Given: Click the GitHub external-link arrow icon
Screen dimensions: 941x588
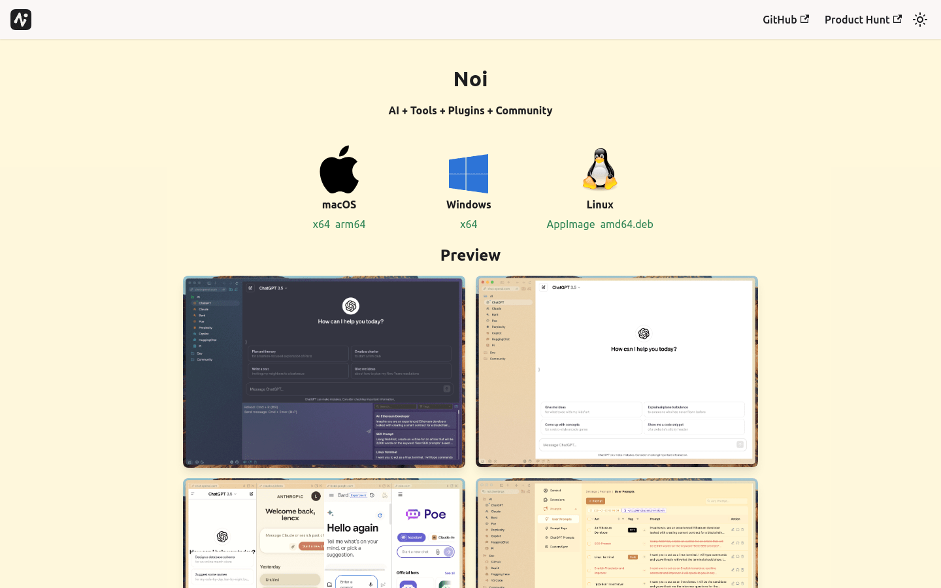Looking at the screenshot, I should [804, 19].
